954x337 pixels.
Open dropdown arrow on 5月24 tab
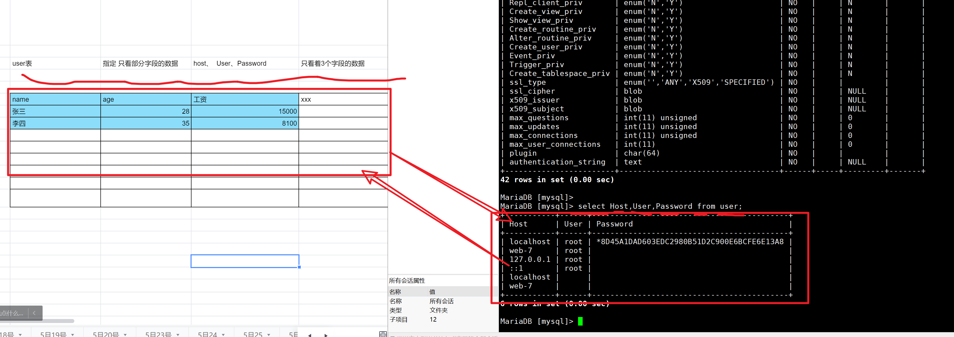(x=223, y=334)
